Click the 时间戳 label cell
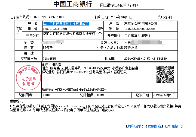 tap(110, 59)
